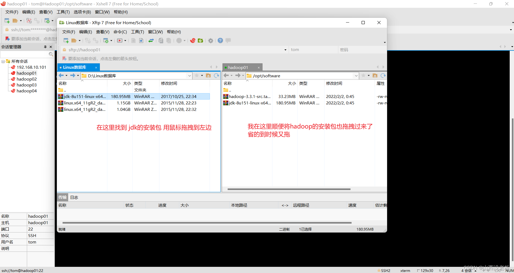Viewport: 514px width, 273px height.
Task: Collapse 所有会话 tree node in Xshell
Action: point(3,61)
